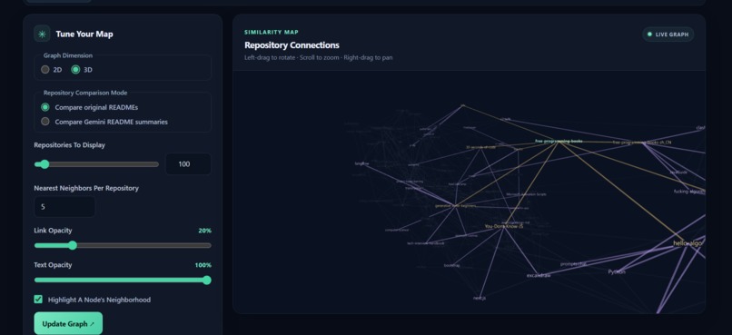Select the bootstrap node
Screen dimensions: 732x335
point(452,265)
